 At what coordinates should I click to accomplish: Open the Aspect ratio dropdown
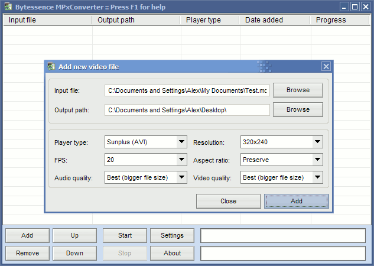click(317, 160)
